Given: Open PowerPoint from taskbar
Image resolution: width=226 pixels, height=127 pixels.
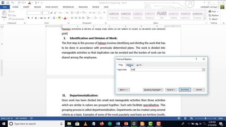Looking at the screenshot, I should click(x=126, y=124).
